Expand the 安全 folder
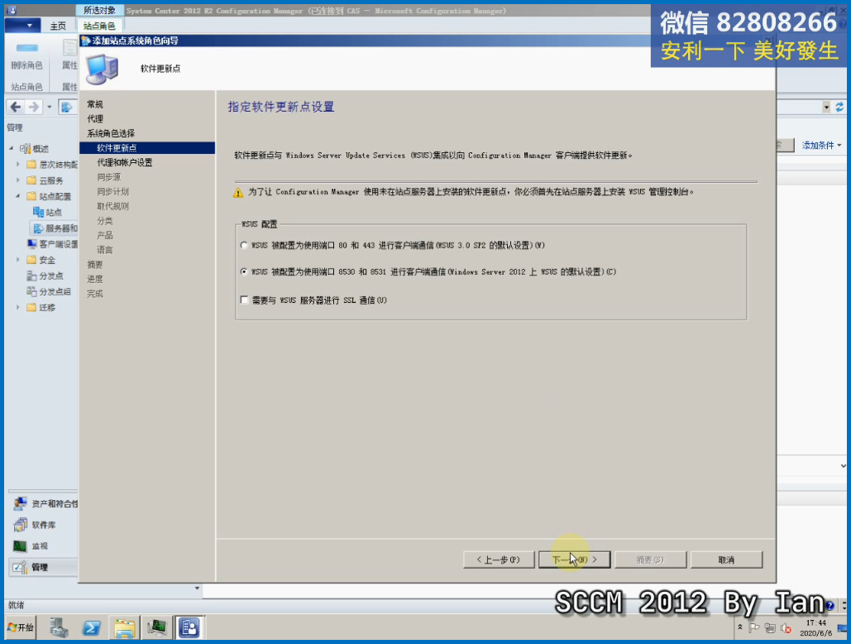This screenshot has width=851, height=644. point(18,260)
